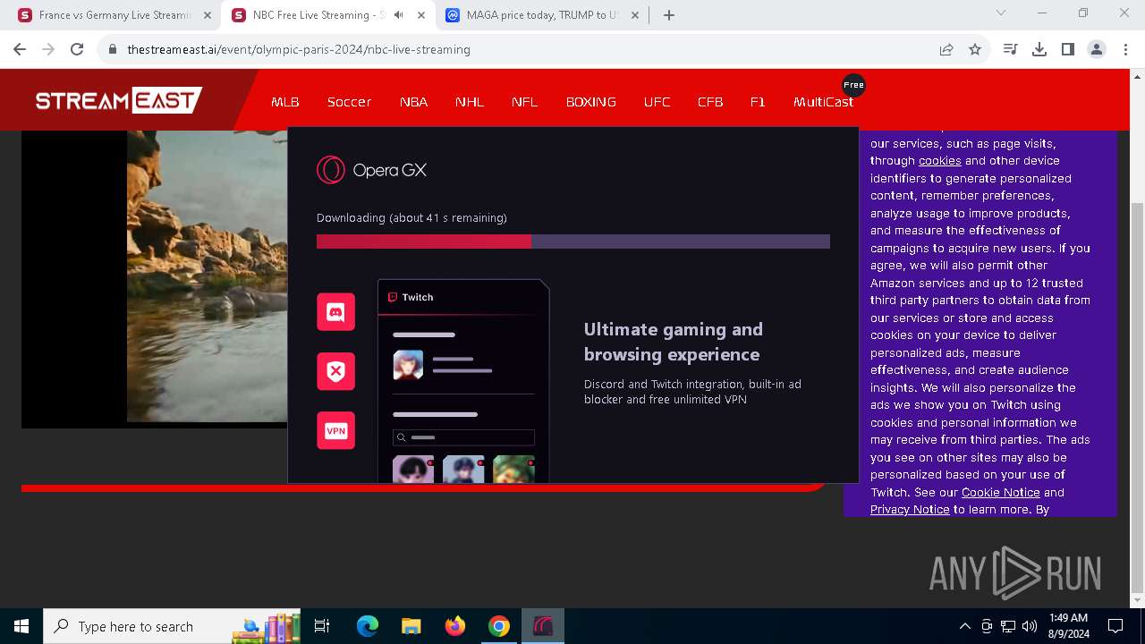This screenshot has width=1145, height=644.
Task: Click the browser back arrow
Action: (20, 49)
